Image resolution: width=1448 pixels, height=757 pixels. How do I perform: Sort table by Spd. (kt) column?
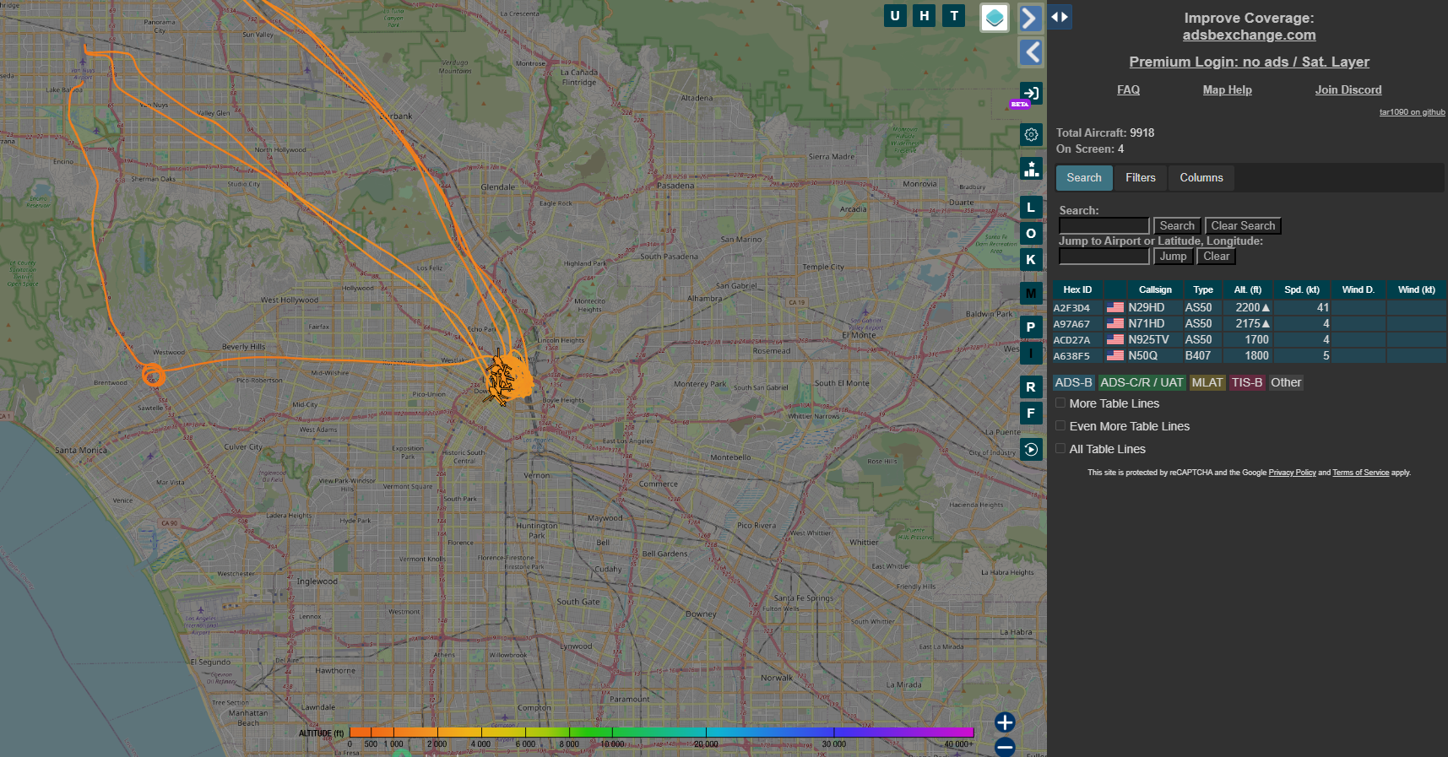[x=1302, y=289]
